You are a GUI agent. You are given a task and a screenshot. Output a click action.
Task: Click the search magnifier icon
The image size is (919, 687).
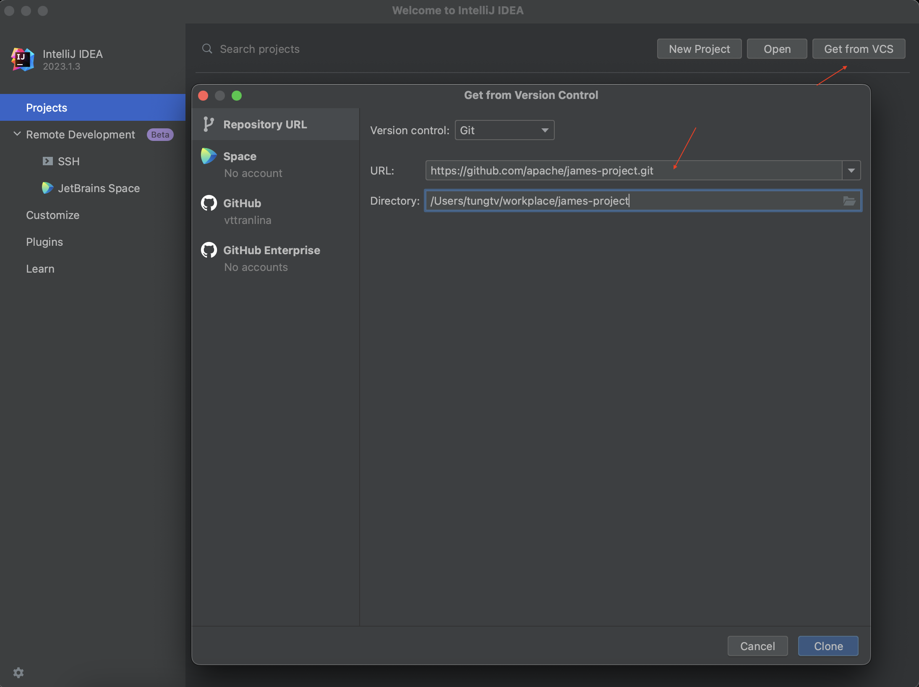coord(207,49)
